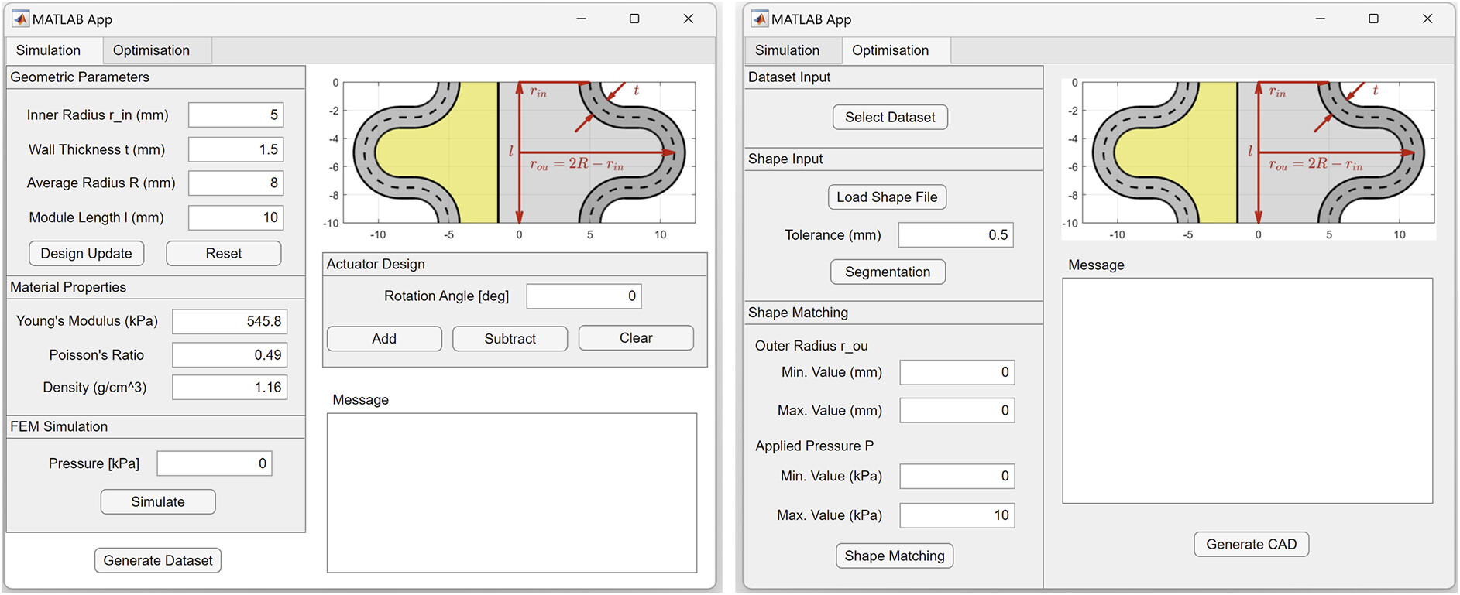Viewport: 1460px width, 595px height.
Task: Add a module to the actuator design
Action: click(384, 339)
